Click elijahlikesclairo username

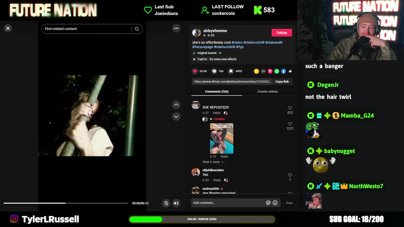click(x=213, y=170)
